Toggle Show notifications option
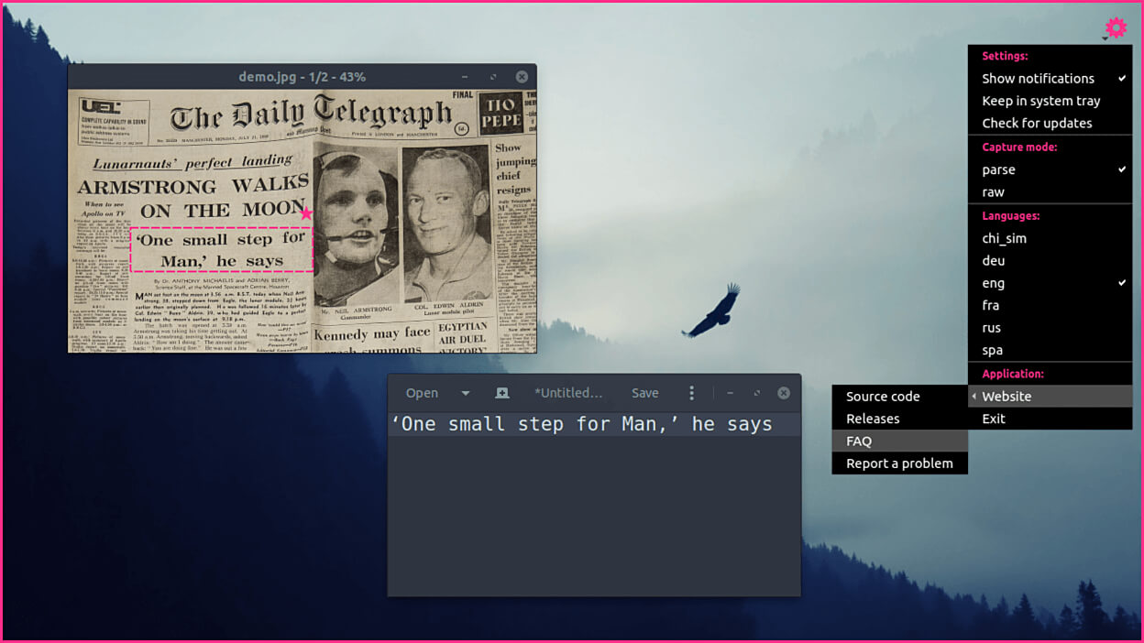1144x643 pixels. (1050, 79)
